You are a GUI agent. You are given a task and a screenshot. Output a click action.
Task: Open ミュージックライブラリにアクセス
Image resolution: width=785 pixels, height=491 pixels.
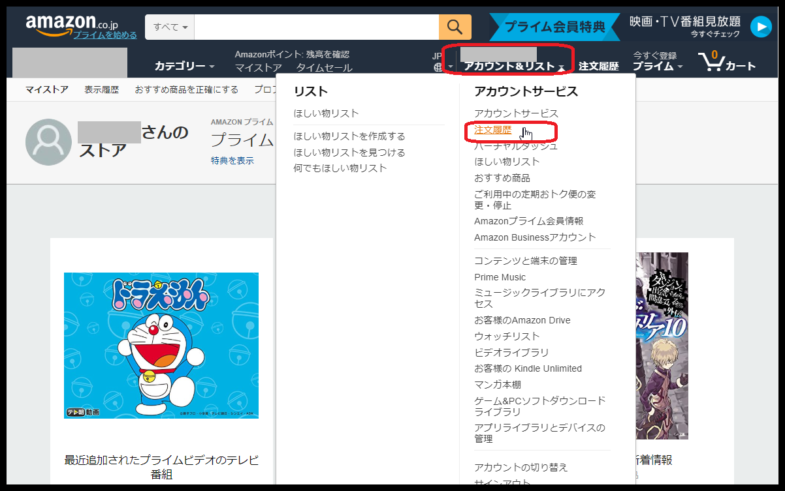coord(540,298)
